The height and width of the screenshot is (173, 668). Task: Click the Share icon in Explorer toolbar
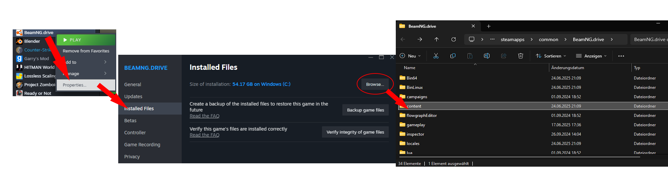pos(504,56)
